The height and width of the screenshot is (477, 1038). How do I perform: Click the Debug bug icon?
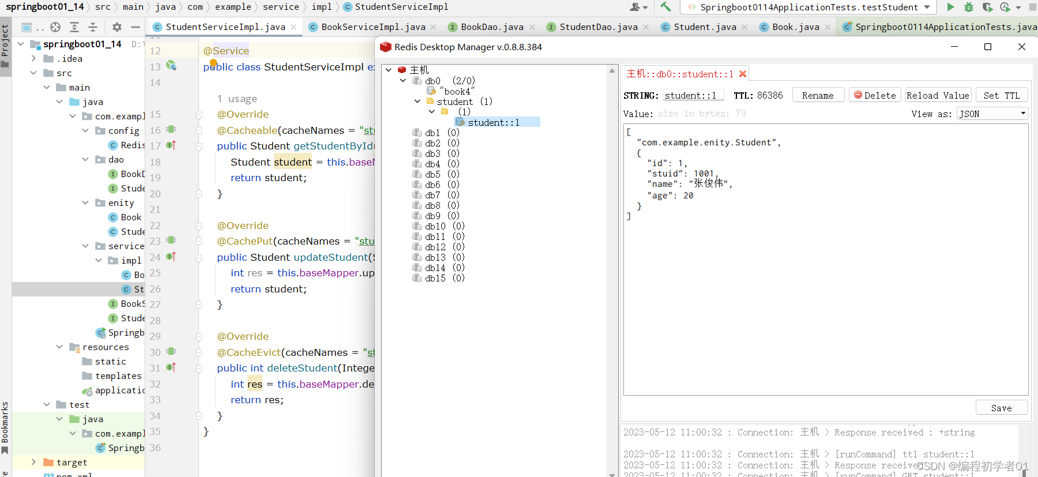(x=969, y=7)
